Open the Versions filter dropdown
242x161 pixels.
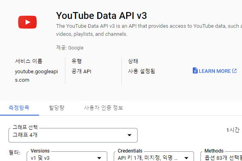[67, 157]
